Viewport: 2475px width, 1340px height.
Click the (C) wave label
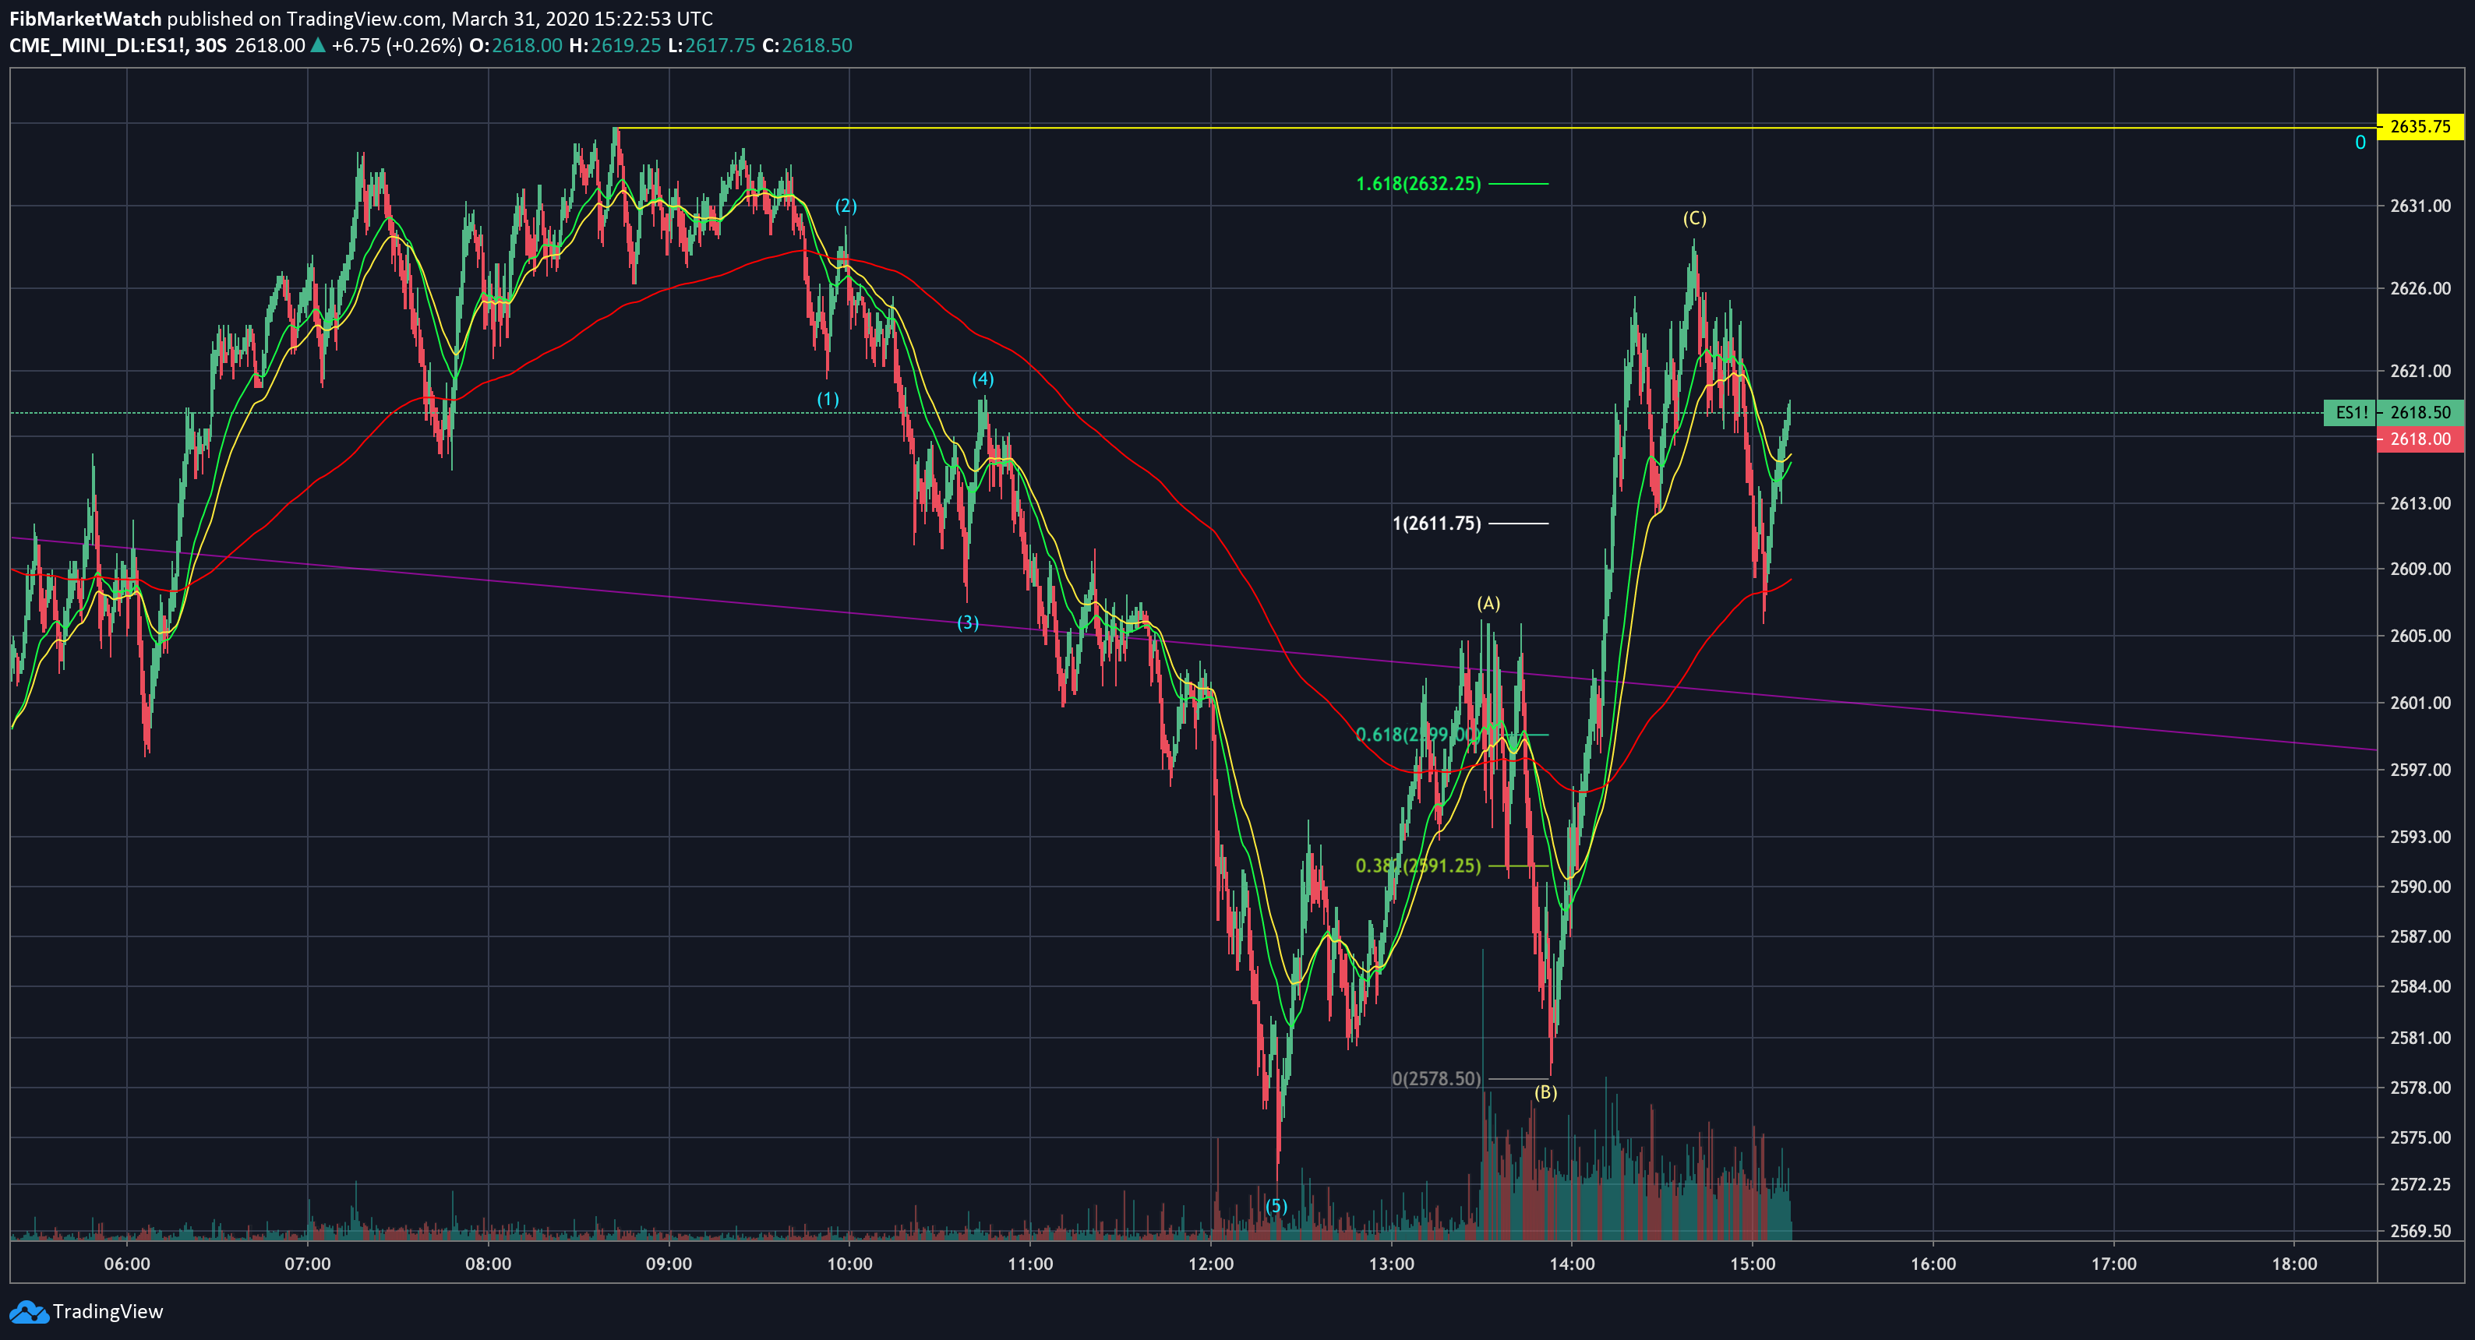[1695, 218]
